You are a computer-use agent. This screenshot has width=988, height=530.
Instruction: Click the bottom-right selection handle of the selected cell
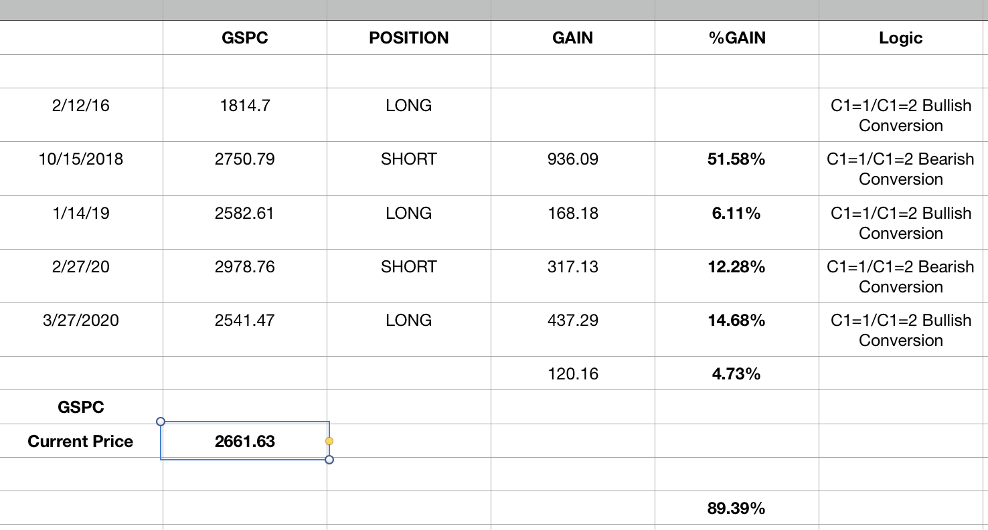pyautogui.click(x=329, y=460)
